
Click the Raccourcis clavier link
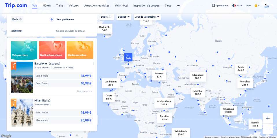[x=211, y=137]
